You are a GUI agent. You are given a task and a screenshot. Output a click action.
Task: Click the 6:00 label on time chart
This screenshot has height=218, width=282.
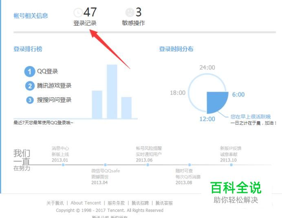pyautogui.click(x=238, y=95)
